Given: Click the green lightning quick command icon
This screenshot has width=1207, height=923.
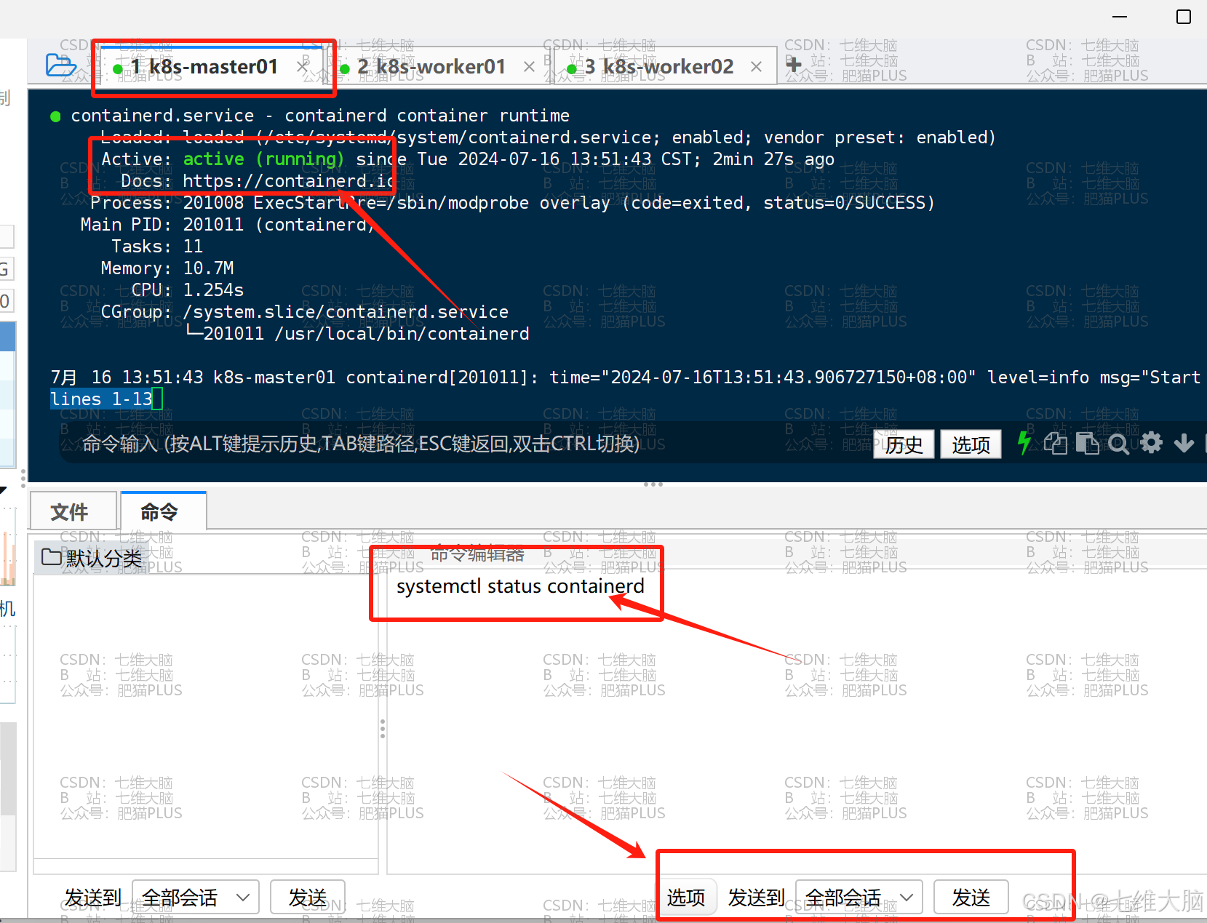Looking at the screenshot, I should [x=1024, y=443].
